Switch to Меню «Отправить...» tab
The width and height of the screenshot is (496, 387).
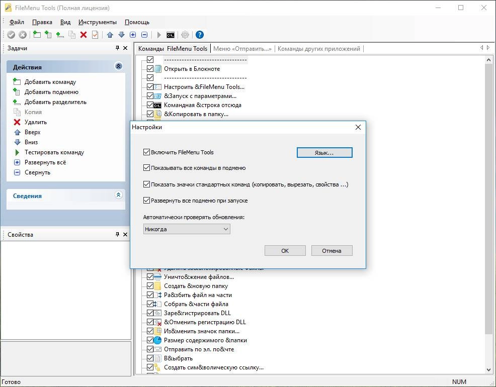tap(242, 49)
